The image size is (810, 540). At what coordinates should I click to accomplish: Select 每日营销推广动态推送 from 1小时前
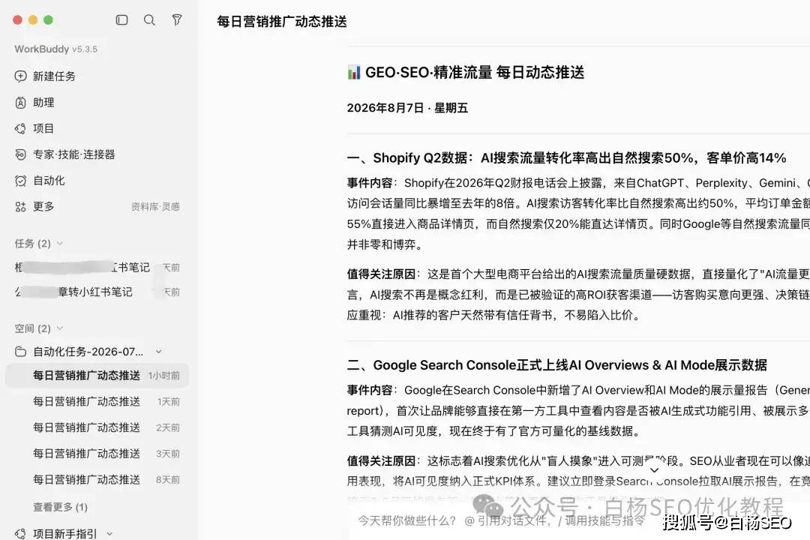tap(97, 375)
